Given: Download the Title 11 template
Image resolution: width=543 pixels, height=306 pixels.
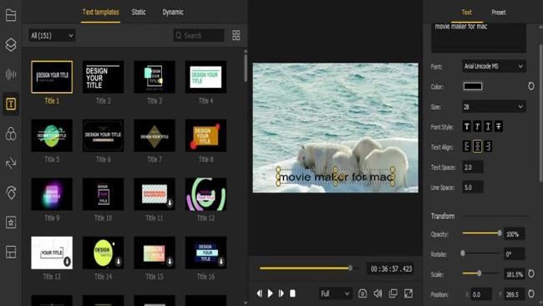Looking at the screenshot, I should [x=170, y=202].
